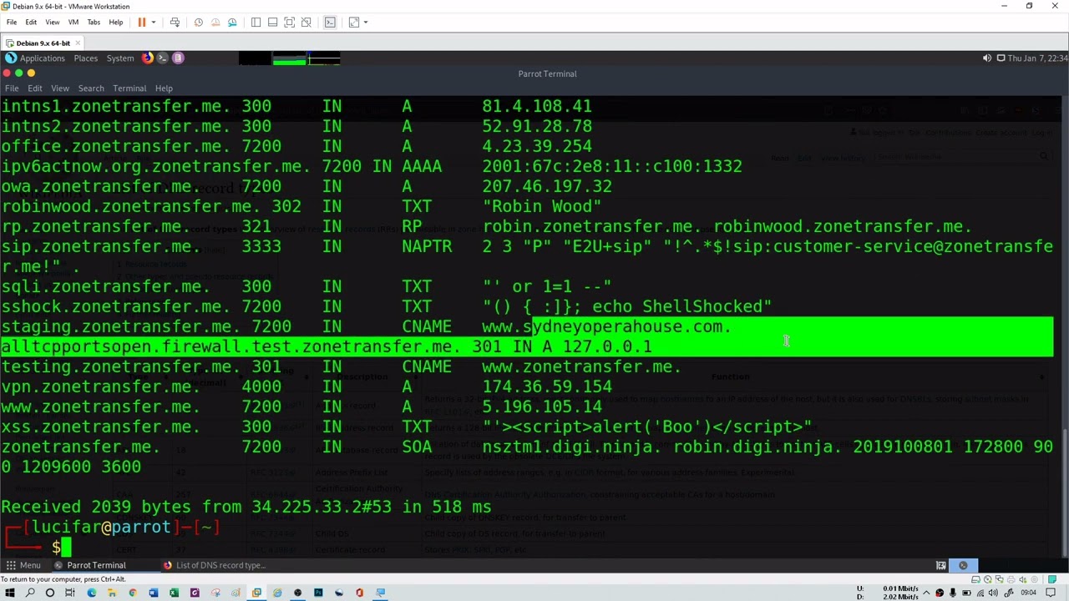This screenshot has width=1069, height=601.
Task: Click the volume icon in Parrot panel
Action: tap(987, 58)
